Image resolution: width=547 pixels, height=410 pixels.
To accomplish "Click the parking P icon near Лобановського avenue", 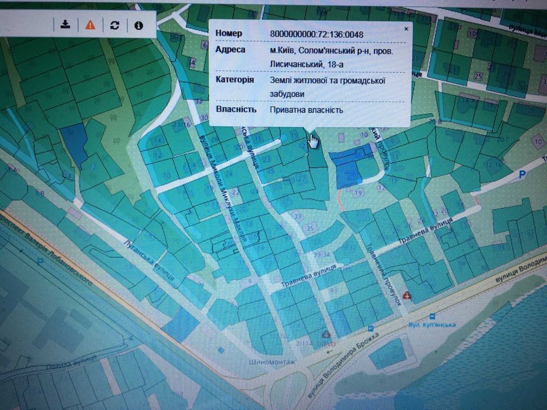I will [x=40, y=262].
